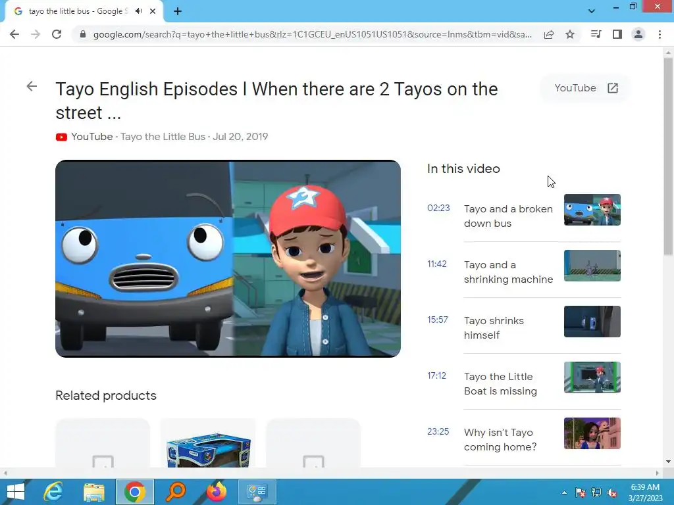This screenshot has height=505, width=674.
Task: Select 'Tayo shrinks himself' chapter
Action: pyautogui.click(x=494, y=327)
